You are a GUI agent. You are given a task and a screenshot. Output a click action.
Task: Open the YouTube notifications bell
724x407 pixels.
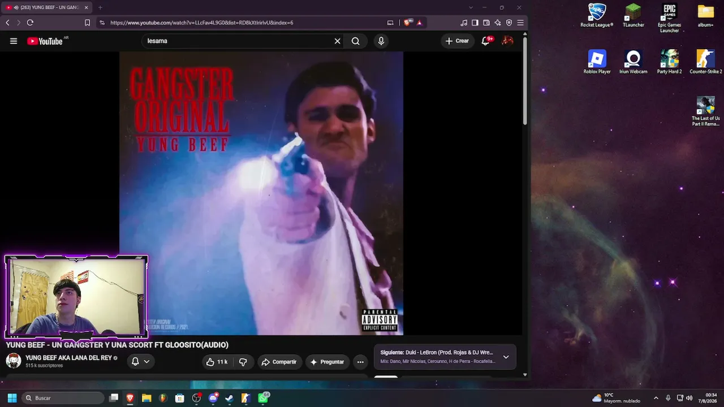click(485, 41)
